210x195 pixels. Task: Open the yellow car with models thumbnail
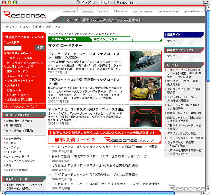click(x=146, y=89)
